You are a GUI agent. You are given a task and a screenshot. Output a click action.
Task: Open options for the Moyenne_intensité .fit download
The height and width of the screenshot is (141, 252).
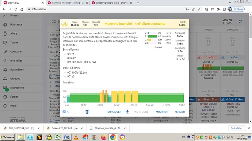pyautogui.click(x=125, y=128)
